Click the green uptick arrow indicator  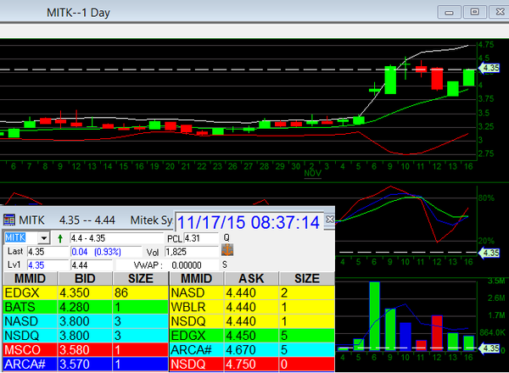(x=60, y=238)
